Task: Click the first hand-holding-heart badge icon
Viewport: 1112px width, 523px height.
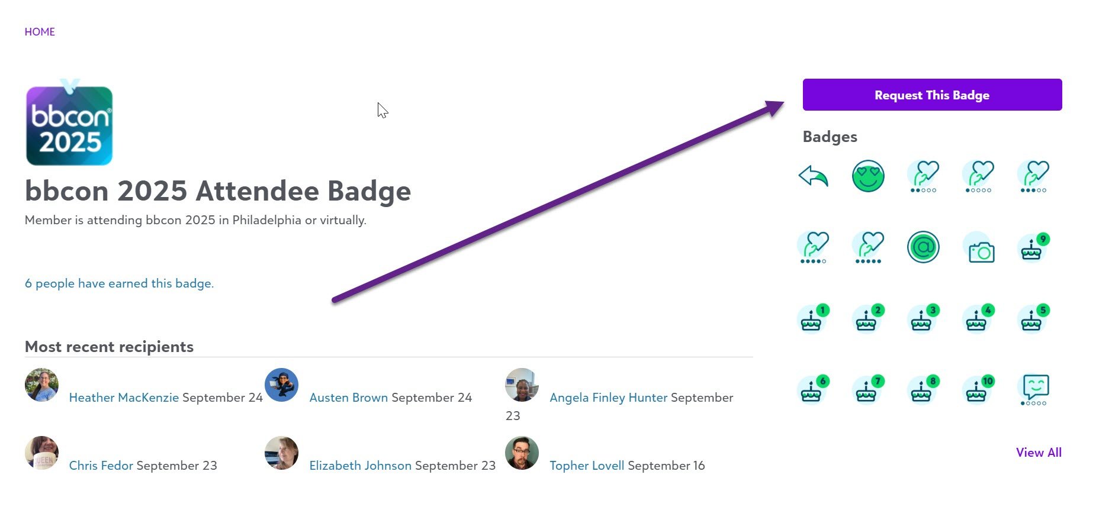Action: point(923,176)
